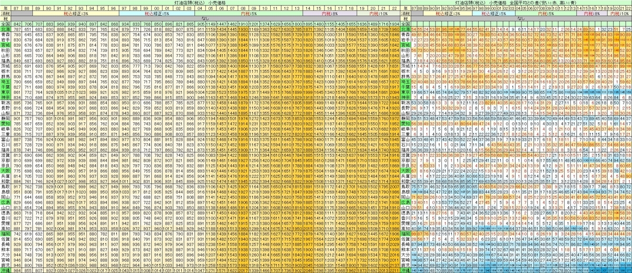632x273 pixels.
Task: Click the 87 year header in the difference table
Action: coord(414,8)
